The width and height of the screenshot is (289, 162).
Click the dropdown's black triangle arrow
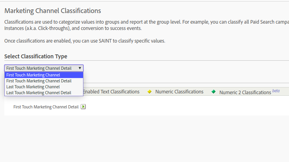pos(80,68)
